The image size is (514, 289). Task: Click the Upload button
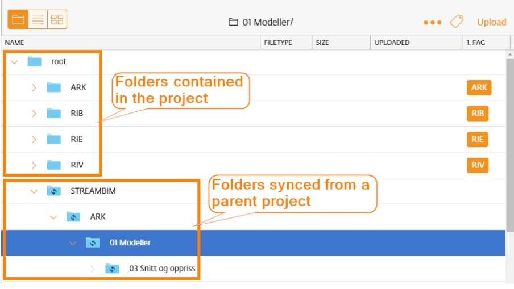[491, 22]
